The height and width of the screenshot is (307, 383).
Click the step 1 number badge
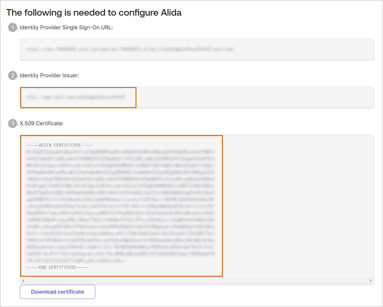point(12,28)
